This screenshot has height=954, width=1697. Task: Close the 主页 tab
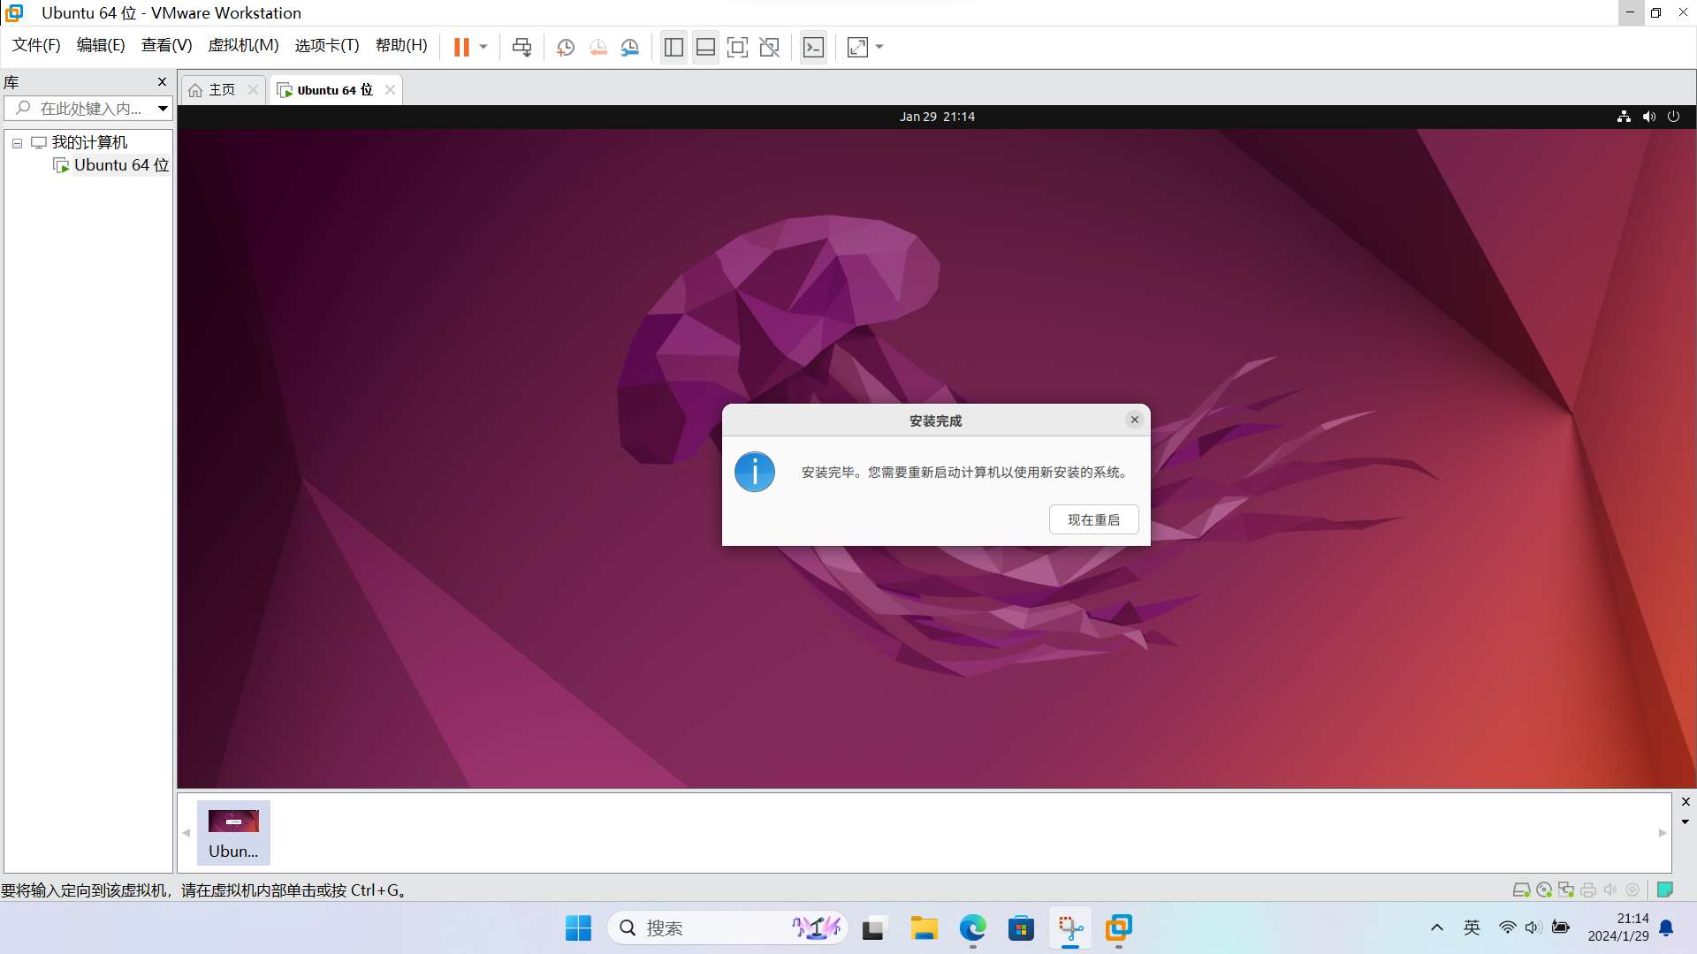pyautogui.click(x=253, y=90)
